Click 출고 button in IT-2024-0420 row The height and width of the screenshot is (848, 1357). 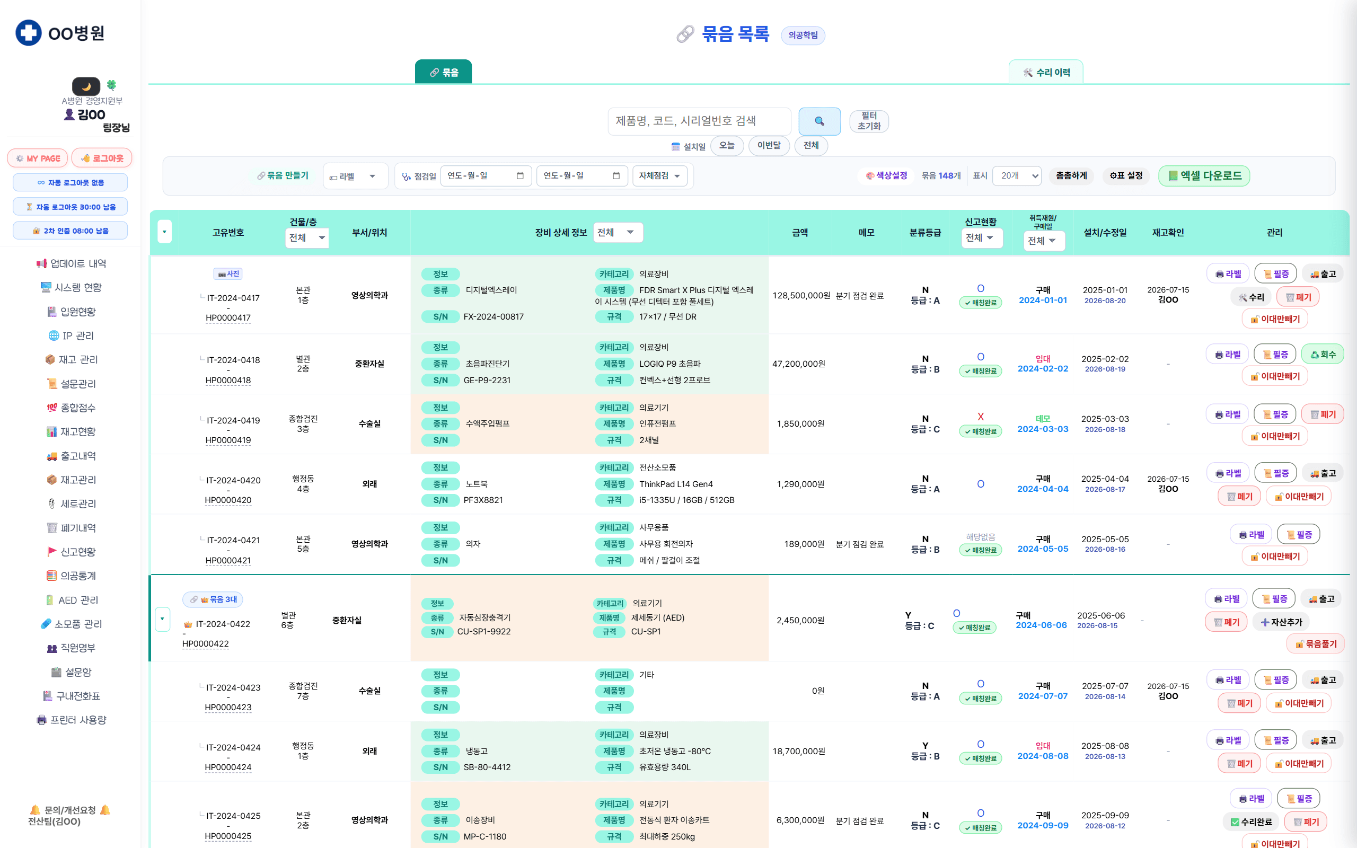coord(1323,473)
